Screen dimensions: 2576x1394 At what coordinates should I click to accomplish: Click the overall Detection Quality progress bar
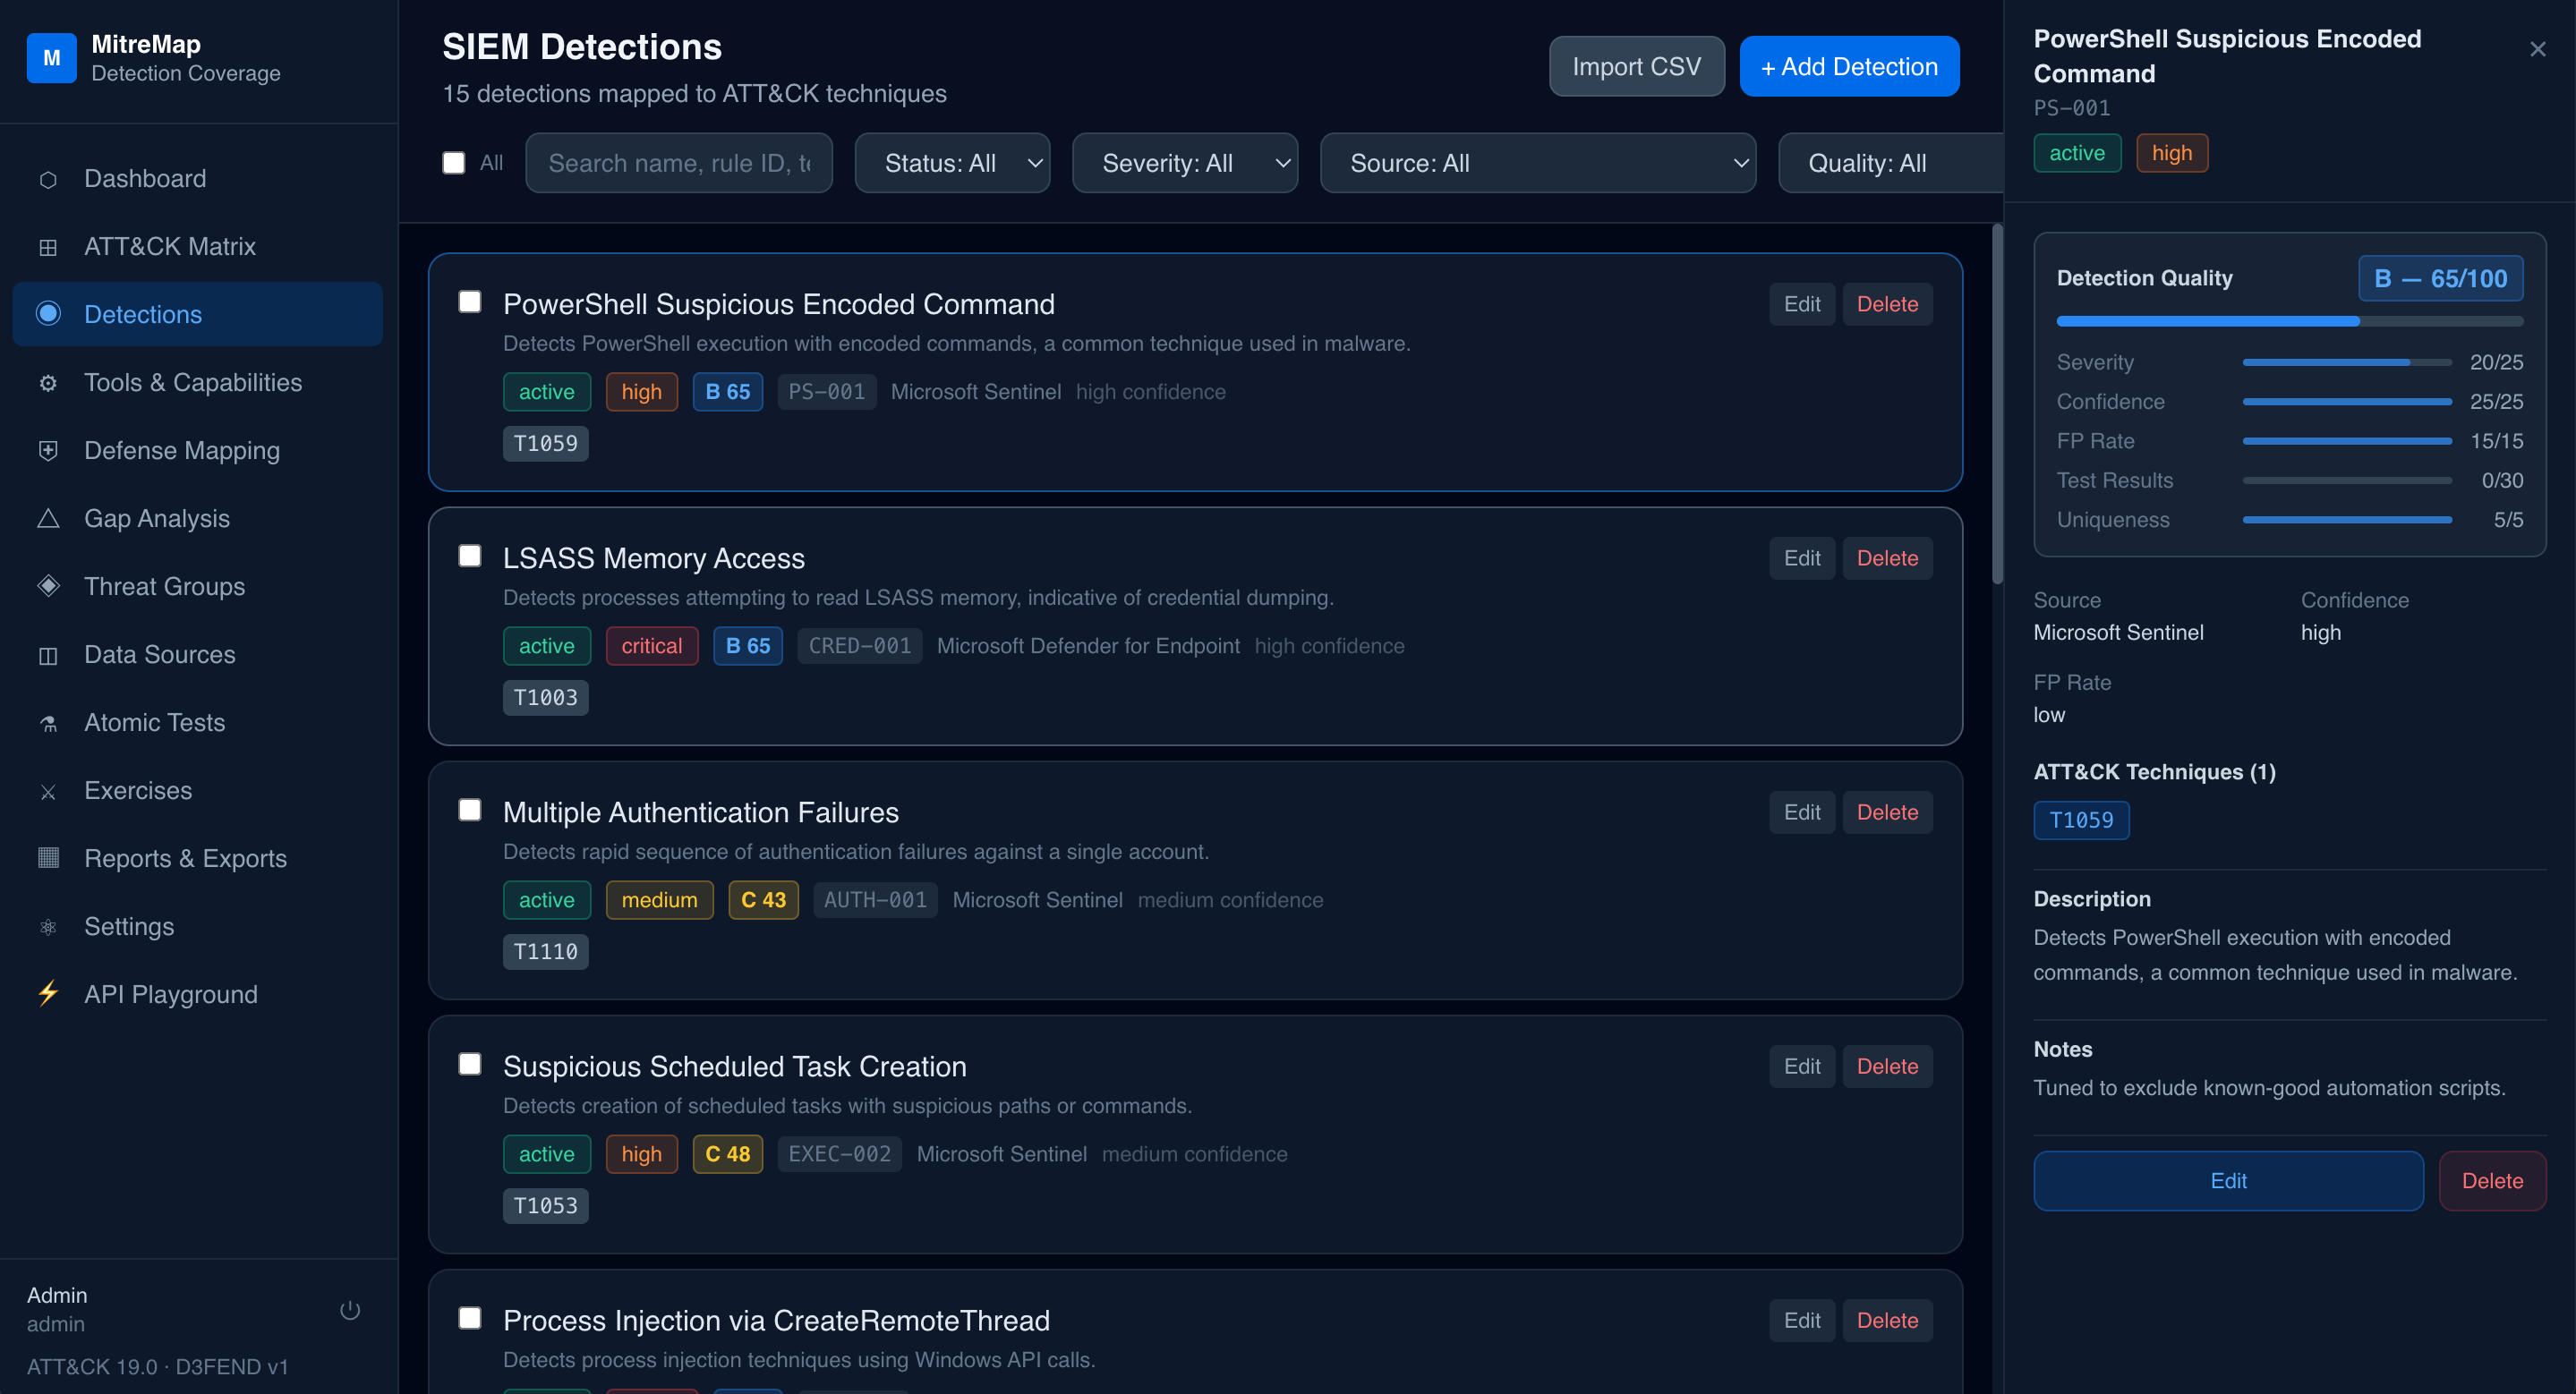(2289, 322)
